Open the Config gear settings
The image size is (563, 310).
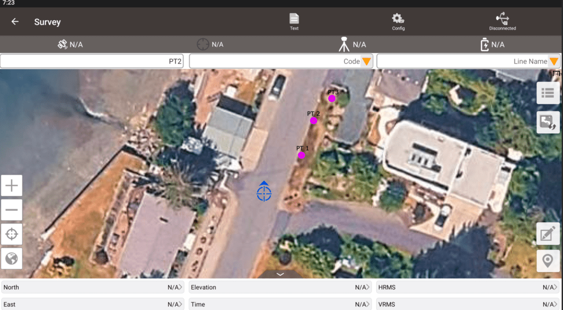tap(398, 21)
